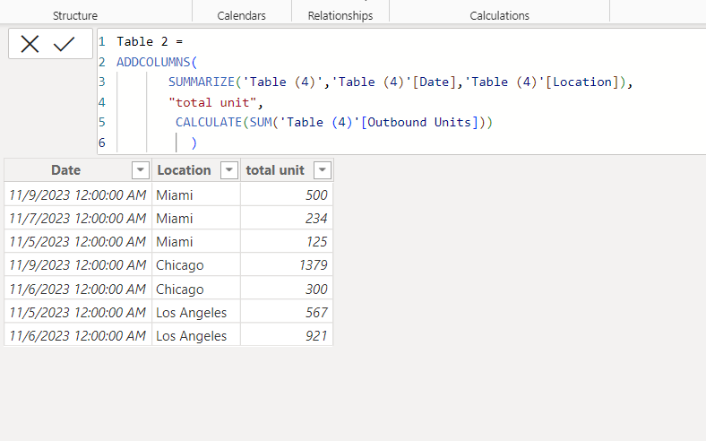706x441 pixels.
Task: Select the Miami cell in the 234 row
Action: coord(196,219)
